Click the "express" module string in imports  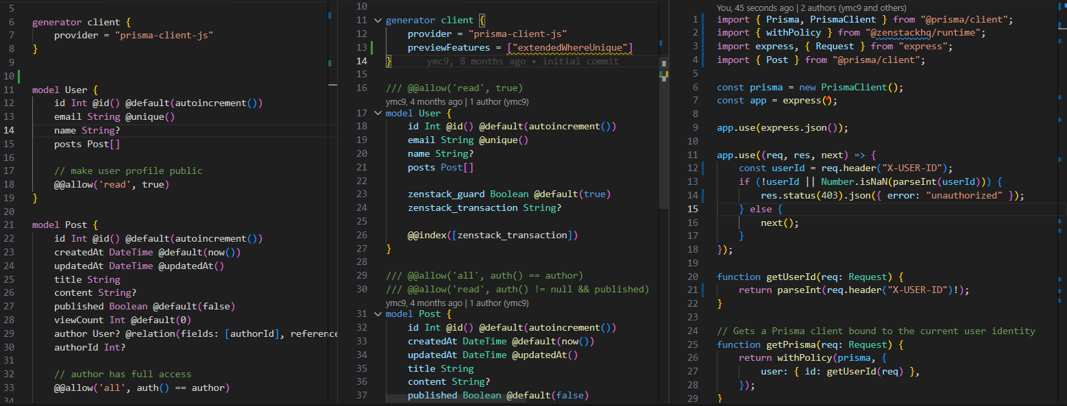[923, 46]
